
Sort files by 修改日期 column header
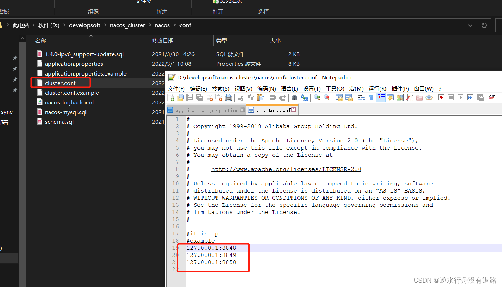[x=163, y=41]
